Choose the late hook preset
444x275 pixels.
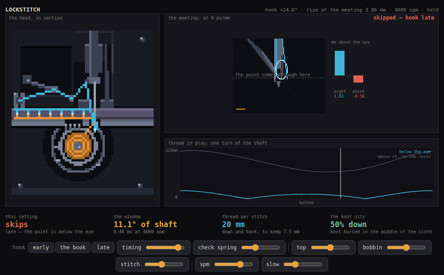[103, 247]
